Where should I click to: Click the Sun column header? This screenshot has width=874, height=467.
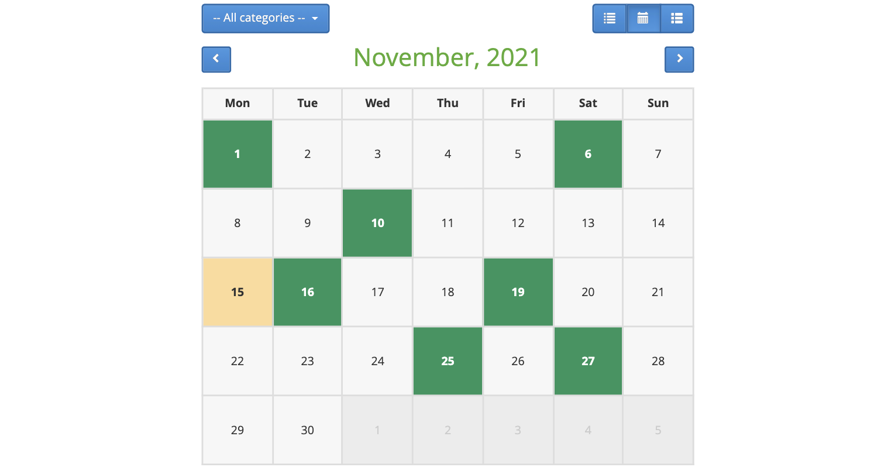[x=658, y=104]
